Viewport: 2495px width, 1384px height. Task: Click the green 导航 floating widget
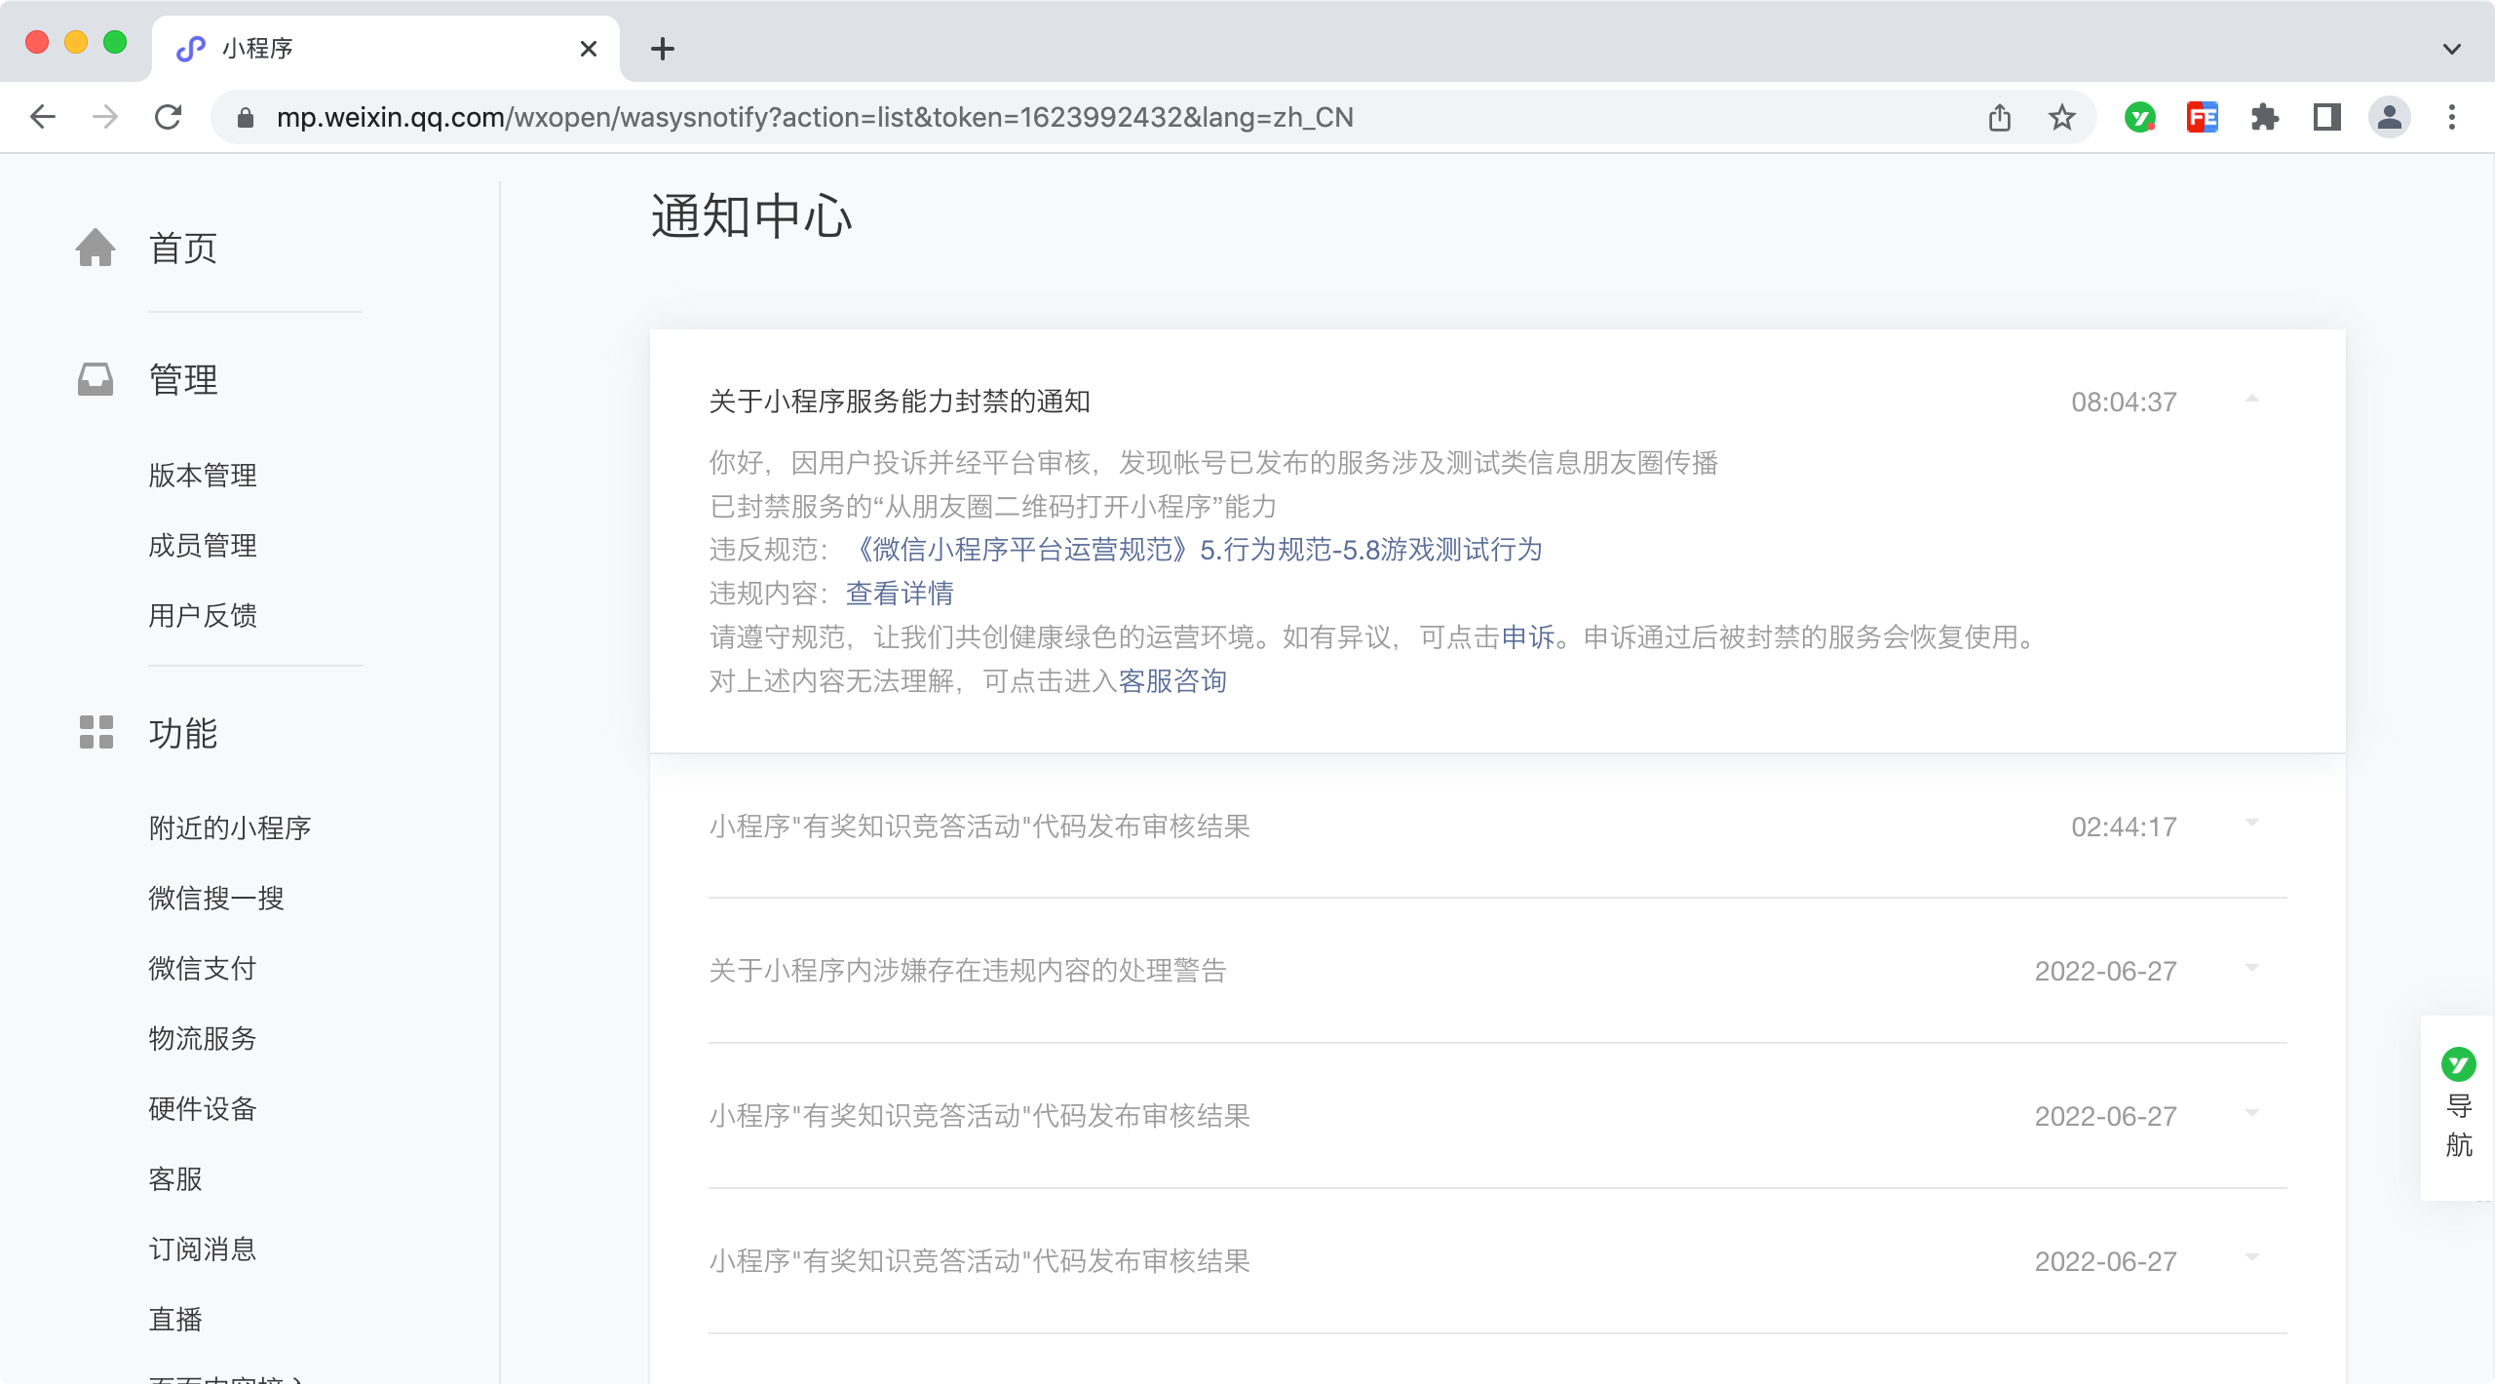2458,1105
